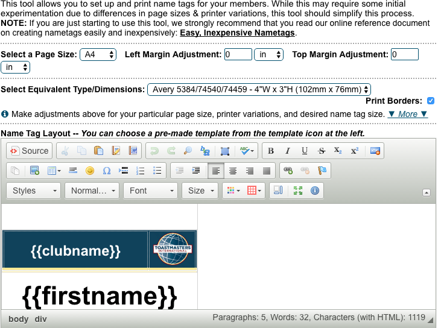441x328 pixels.
Task: Insert an anchor flag
Action: click(x=322, y=171)
